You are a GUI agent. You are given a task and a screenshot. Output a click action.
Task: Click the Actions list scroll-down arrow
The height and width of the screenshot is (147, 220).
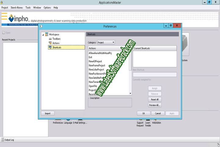pyautogui.click(x=130, y=93)
